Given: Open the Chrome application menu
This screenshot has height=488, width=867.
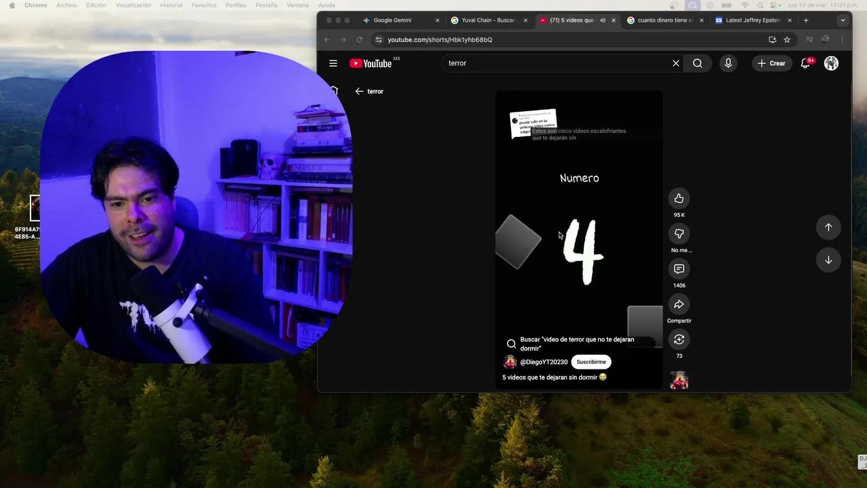Looking at the screenshot, I should 36,5.
